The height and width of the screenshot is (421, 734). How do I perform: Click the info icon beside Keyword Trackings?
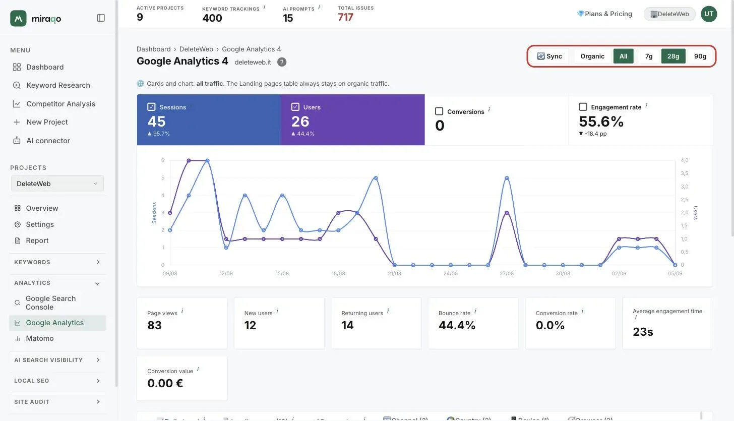[264, 8]
